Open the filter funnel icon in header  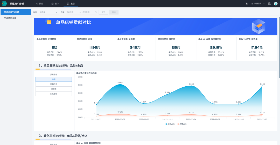pyautogui.click(x=247, y=4)
